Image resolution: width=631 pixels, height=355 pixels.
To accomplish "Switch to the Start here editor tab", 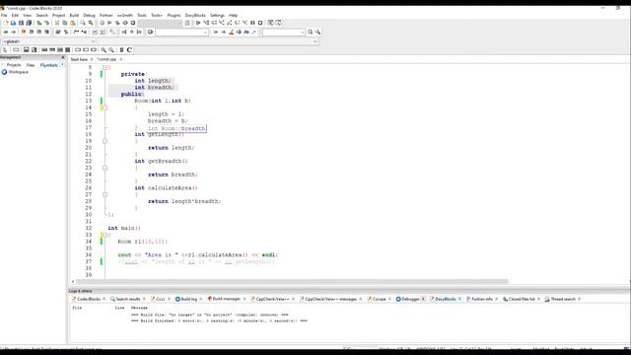I will point(79,59).
